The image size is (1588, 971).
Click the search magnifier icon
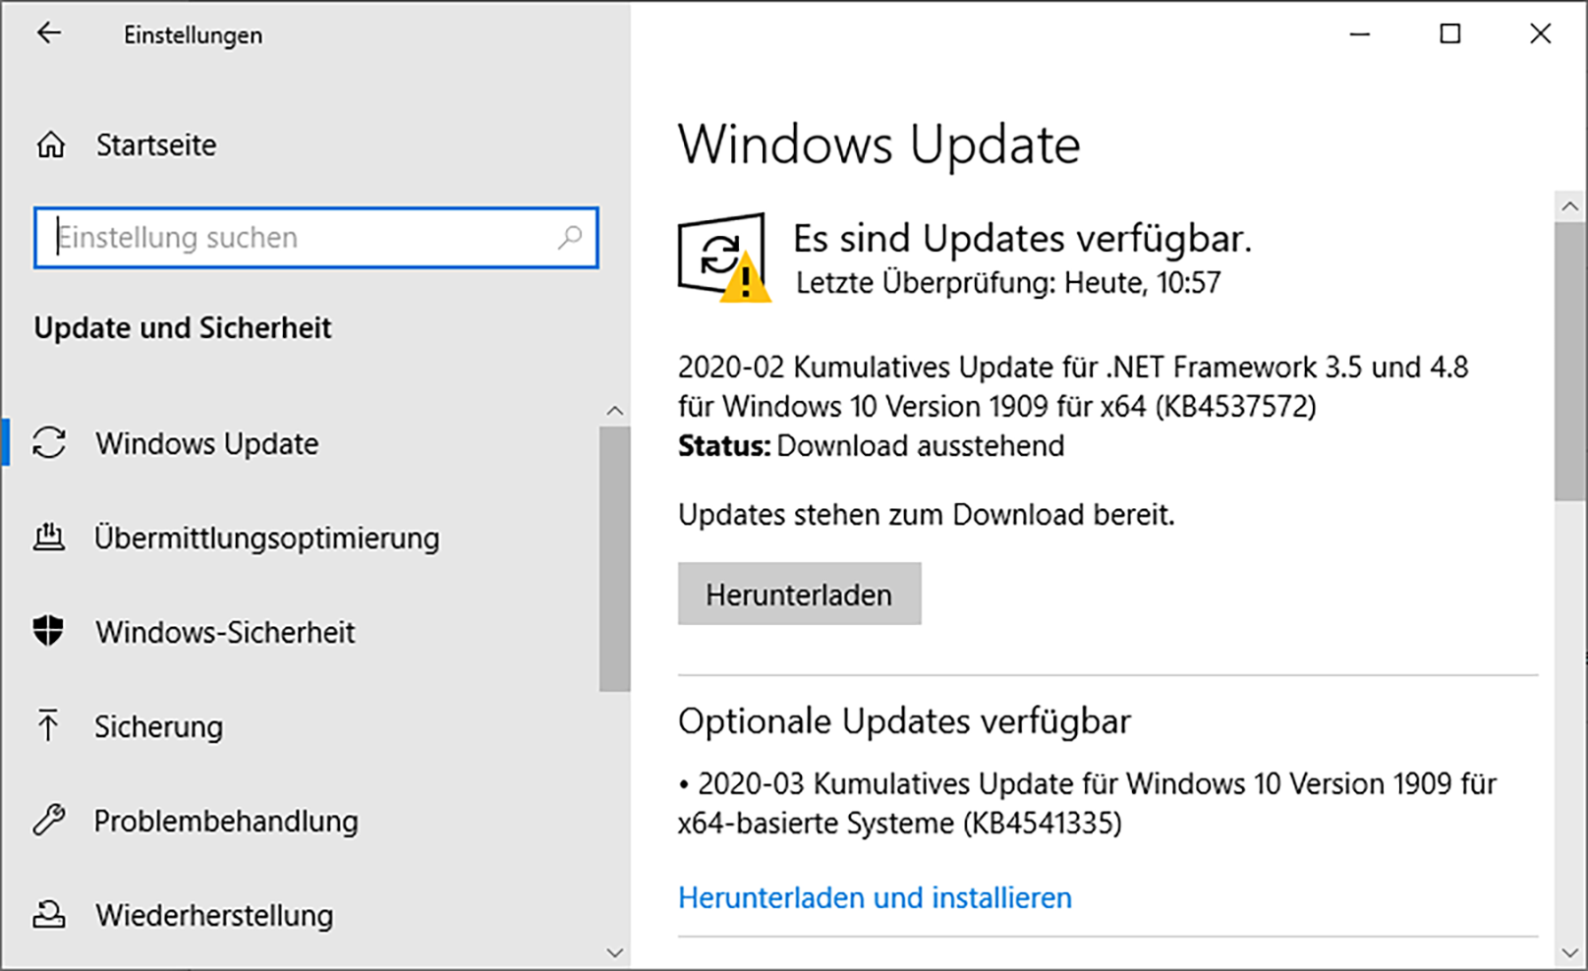[x=570, y=237]
